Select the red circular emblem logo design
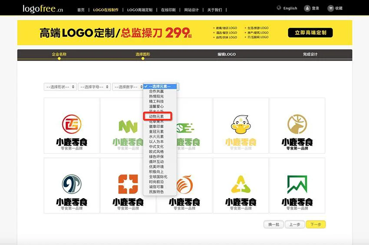 coord(72,126)
